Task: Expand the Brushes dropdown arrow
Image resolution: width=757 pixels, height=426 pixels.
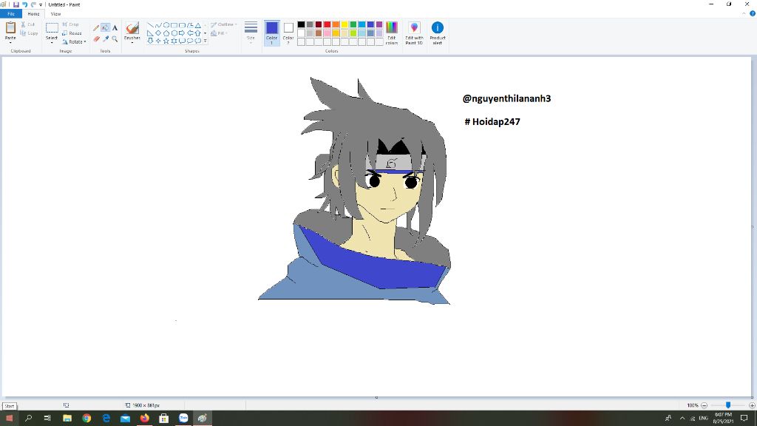Action: (x=132, y=42)
